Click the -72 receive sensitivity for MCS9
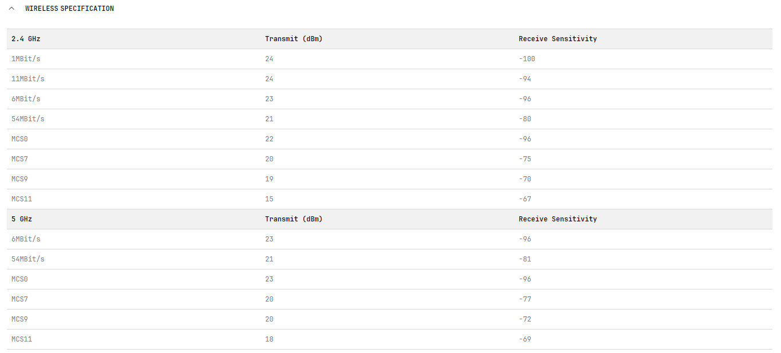 524,319
